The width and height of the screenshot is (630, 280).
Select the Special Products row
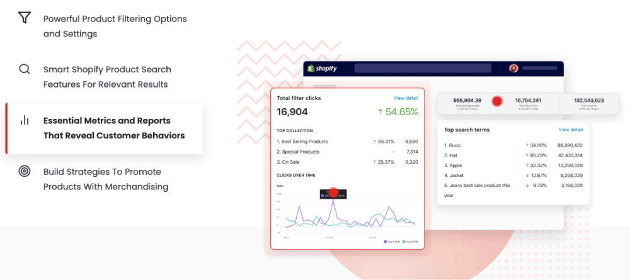[348, 152]
